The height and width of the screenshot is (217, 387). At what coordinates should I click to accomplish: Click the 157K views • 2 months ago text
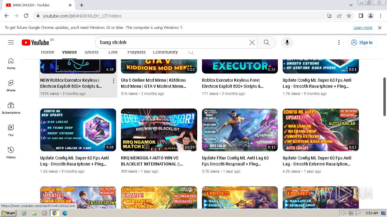coord(63,94)
